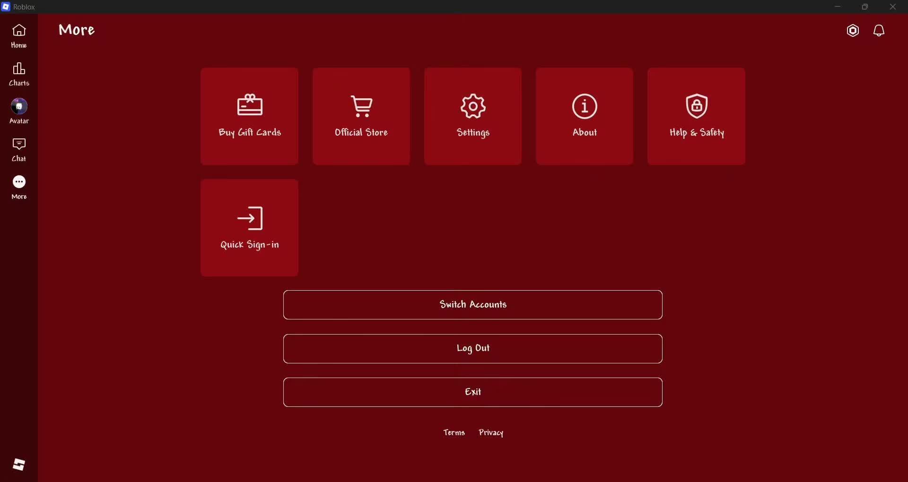Open the Official Store tile
This screenshot has width=908, height=482.
click(361, 116)
